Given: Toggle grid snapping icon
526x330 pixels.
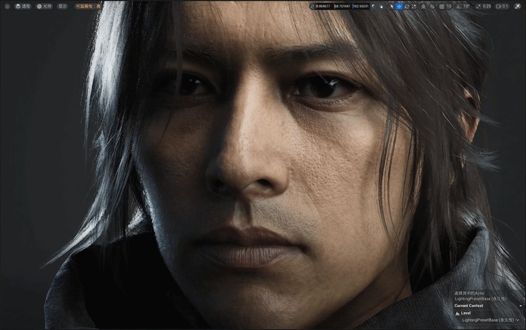Looking at the screenshot, I should (442, 6).
